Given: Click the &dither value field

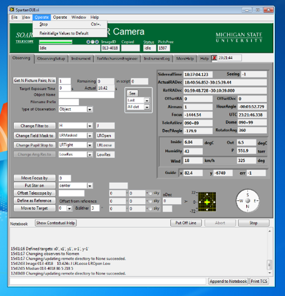Looking at the screenshot, I should [95, 208].
